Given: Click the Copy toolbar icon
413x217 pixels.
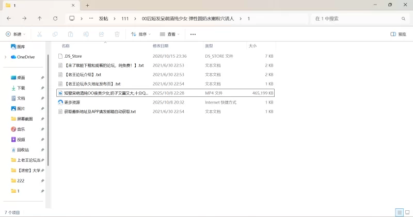Looking at the screenshot, I should click(55, 34).
